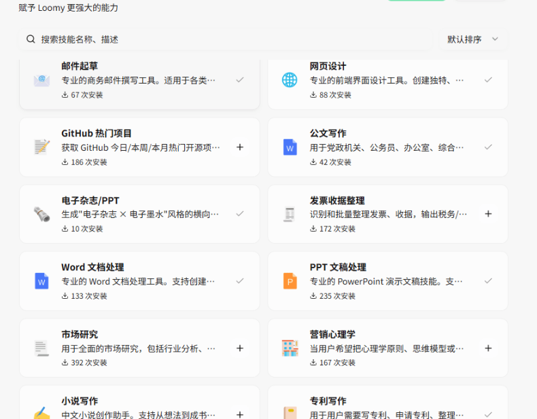
Task: Click the orange P icon for PPT 文稿处理
Action: tap(290, 281)
